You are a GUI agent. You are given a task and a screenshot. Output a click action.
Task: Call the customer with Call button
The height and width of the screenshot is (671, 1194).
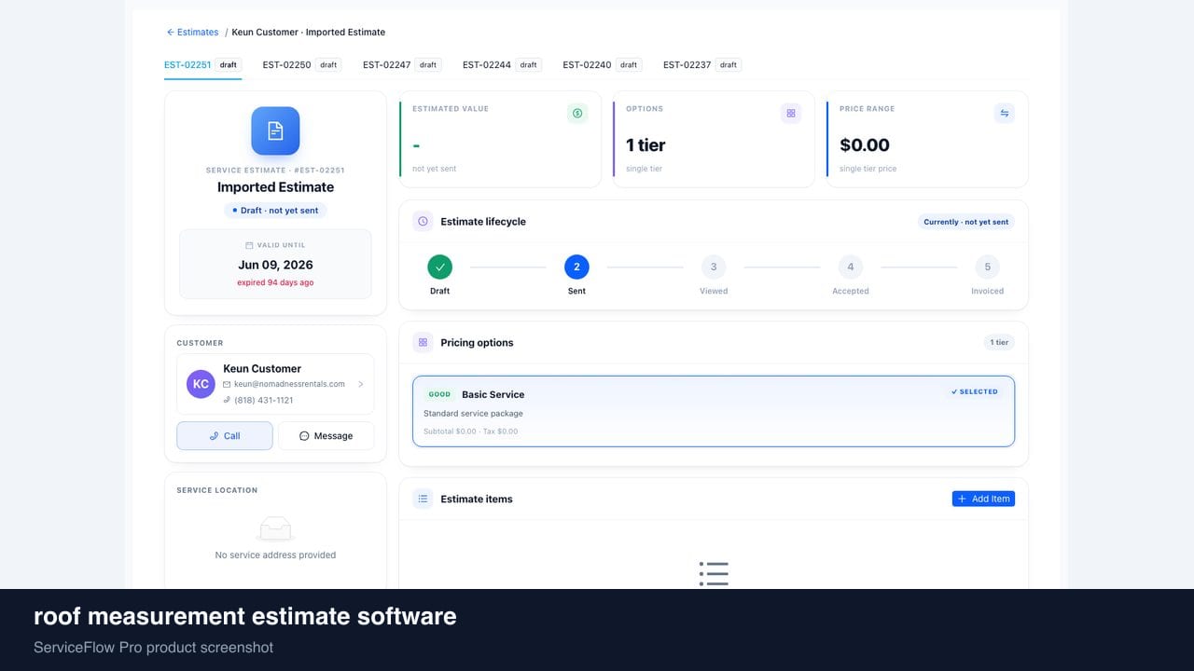tap(225, 436)
